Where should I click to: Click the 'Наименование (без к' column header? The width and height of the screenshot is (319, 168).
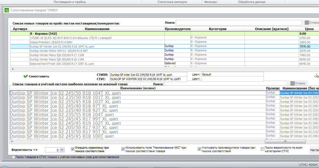click(300, 88)
